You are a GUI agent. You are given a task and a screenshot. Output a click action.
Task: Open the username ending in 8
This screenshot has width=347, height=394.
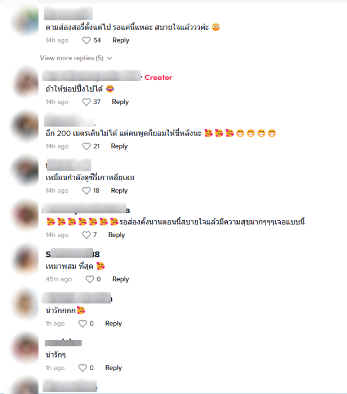click(x=73, y=254)
